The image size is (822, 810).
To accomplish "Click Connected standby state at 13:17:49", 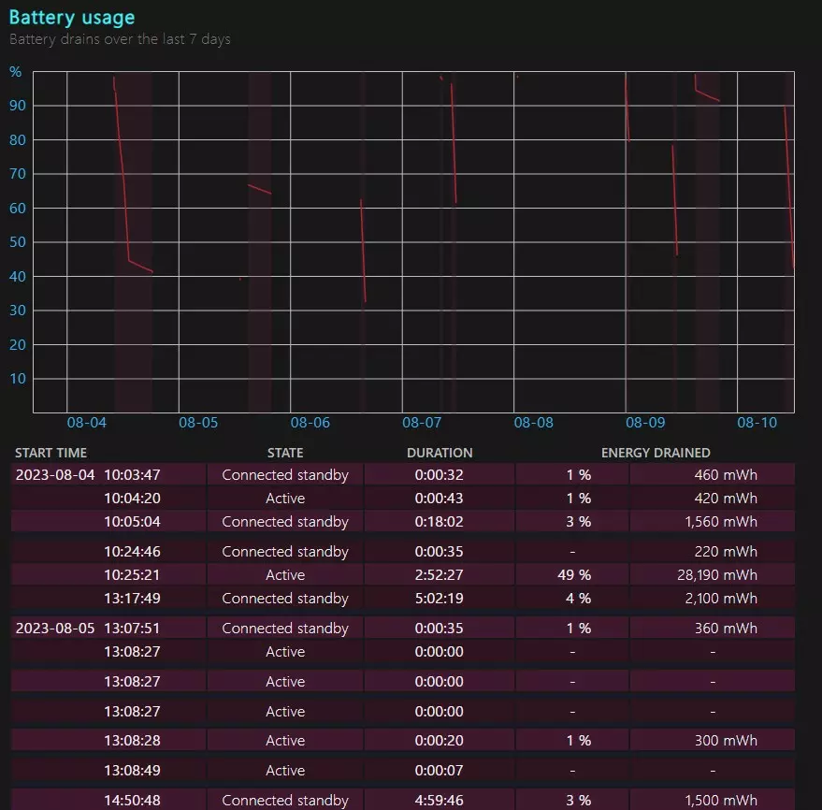I will coord(285,599).
